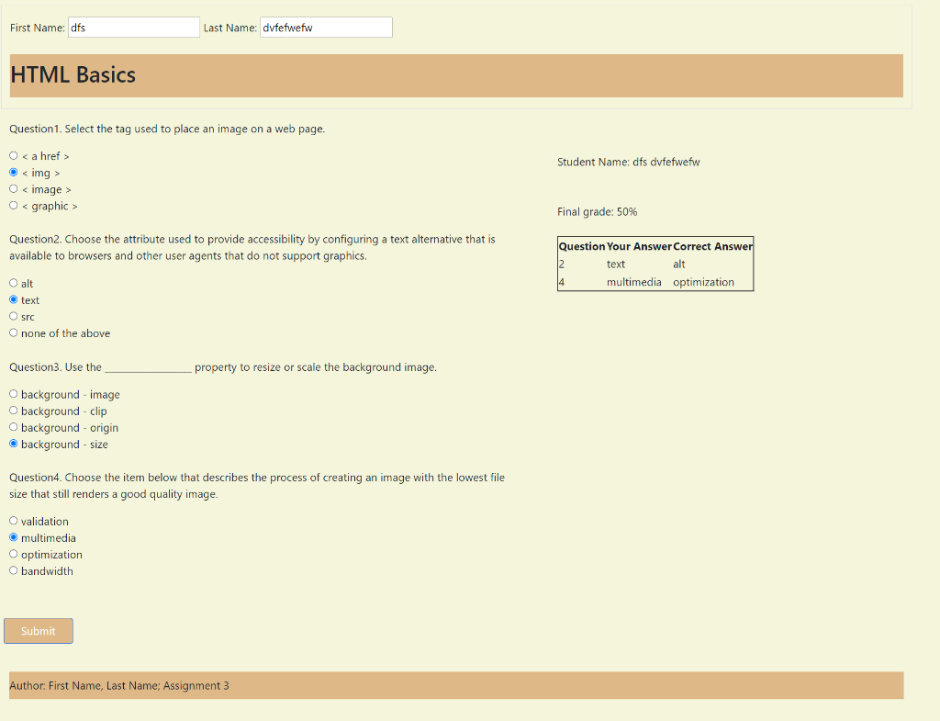Click inside the Last Name field
Screen dimensions: 940x721
(326, 27)
